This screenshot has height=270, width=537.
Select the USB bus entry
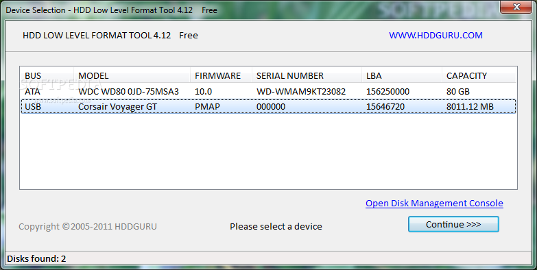(x=33, y=107)
